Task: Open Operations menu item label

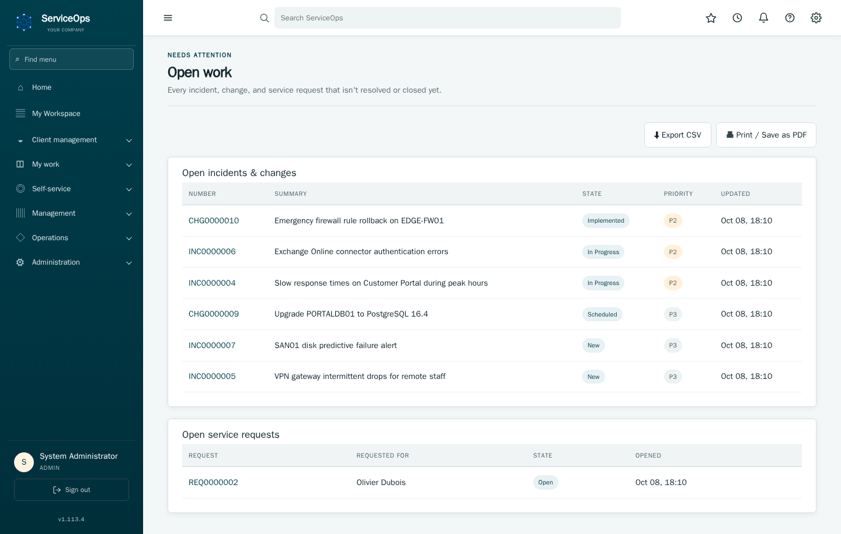Action: (x=50, y=238)
